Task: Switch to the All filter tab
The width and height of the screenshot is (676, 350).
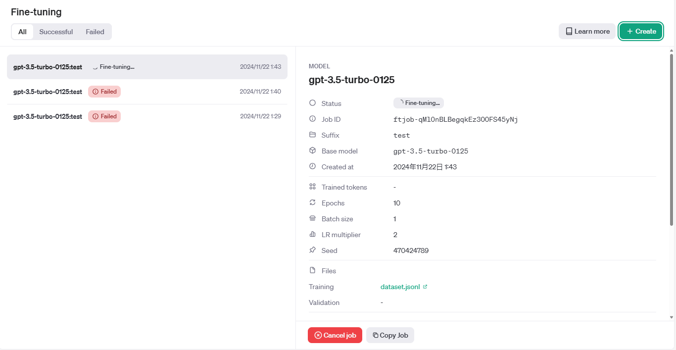Action: 22,32
